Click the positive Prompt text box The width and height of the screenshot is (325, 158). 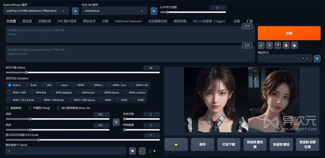(x=130, y=34)
